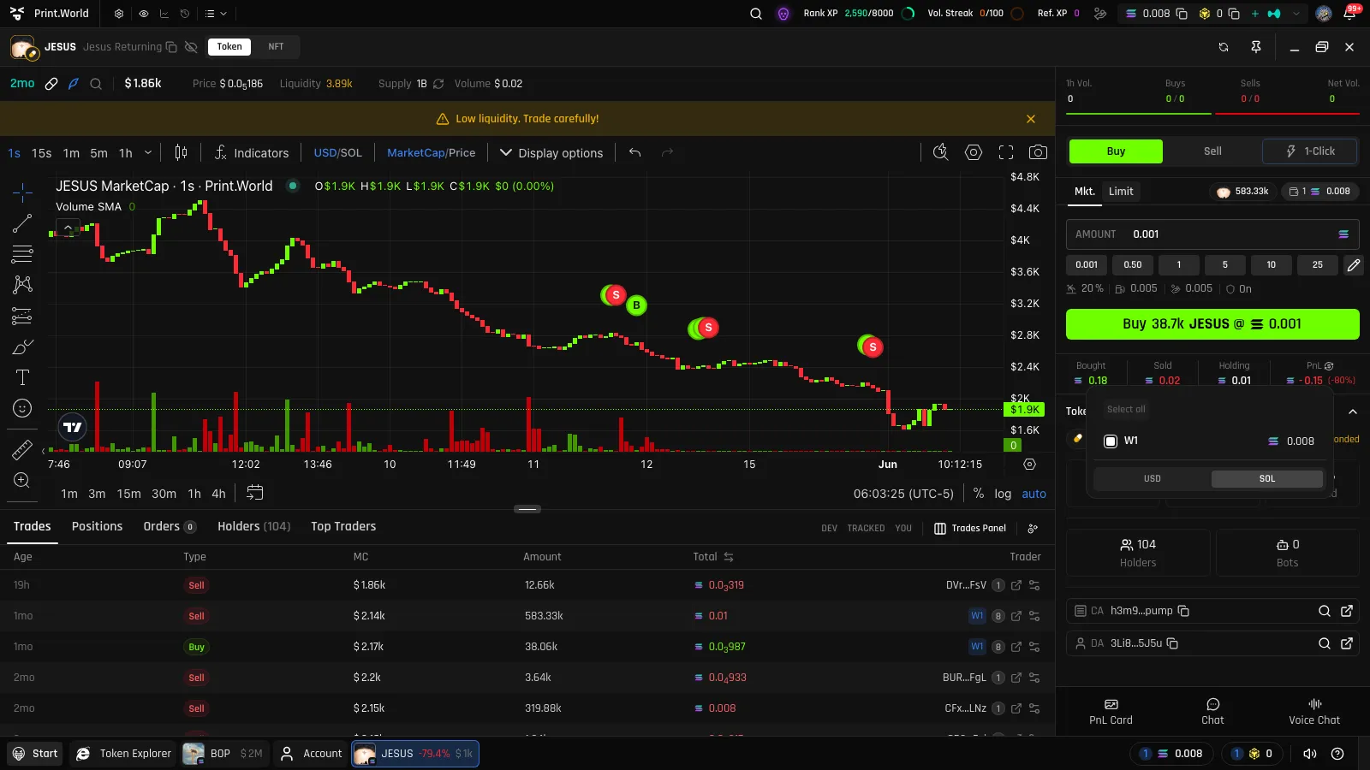
Task: Switch to the Positions tab
Action: (x=97, y=527)
